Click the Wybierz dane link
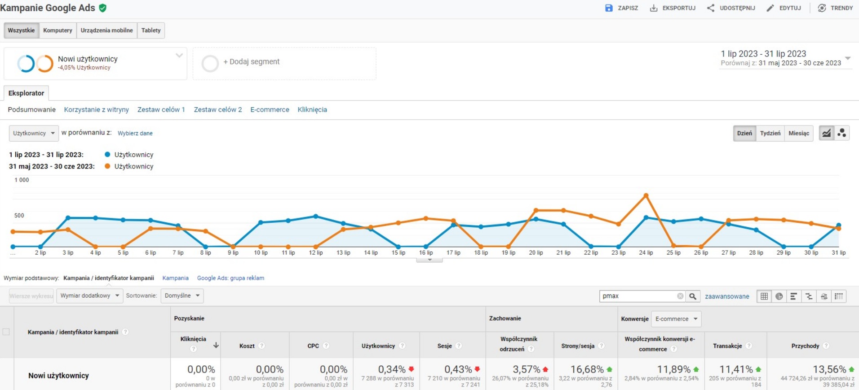859x390 pixels. point(135,133)
